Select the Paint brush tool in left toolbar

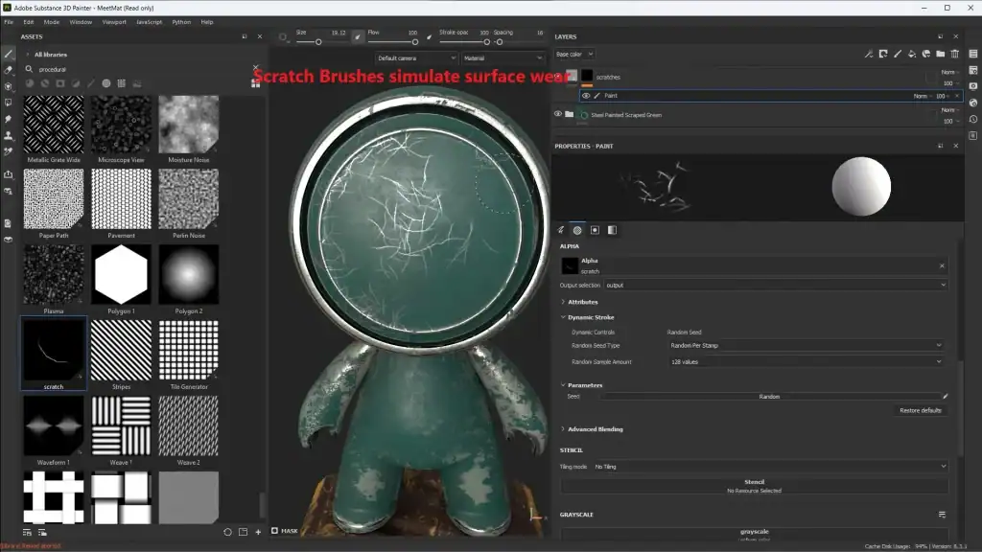pos(9,55)
